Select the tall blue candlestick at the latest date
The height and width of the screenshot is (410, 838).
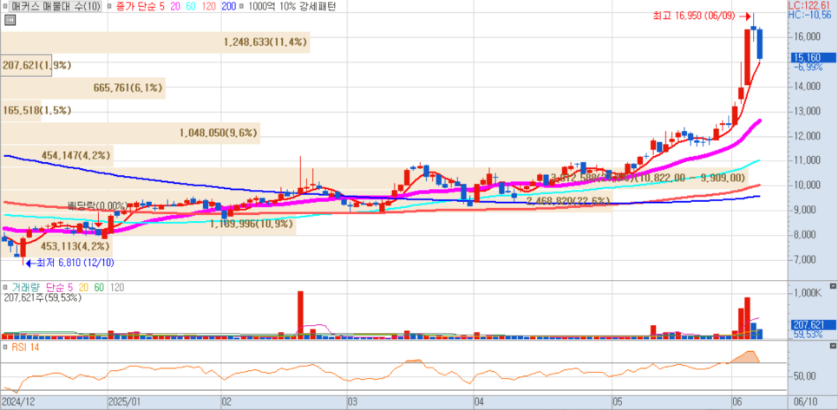(x=760, y=43)
